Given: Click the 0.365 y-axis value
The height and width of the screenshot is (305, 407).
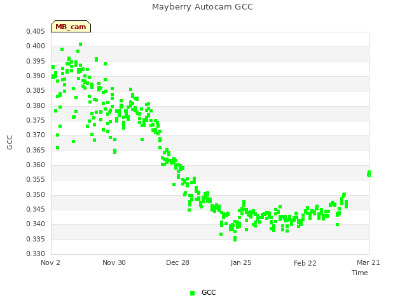Looking at the screenshot, I should point(36,150).
